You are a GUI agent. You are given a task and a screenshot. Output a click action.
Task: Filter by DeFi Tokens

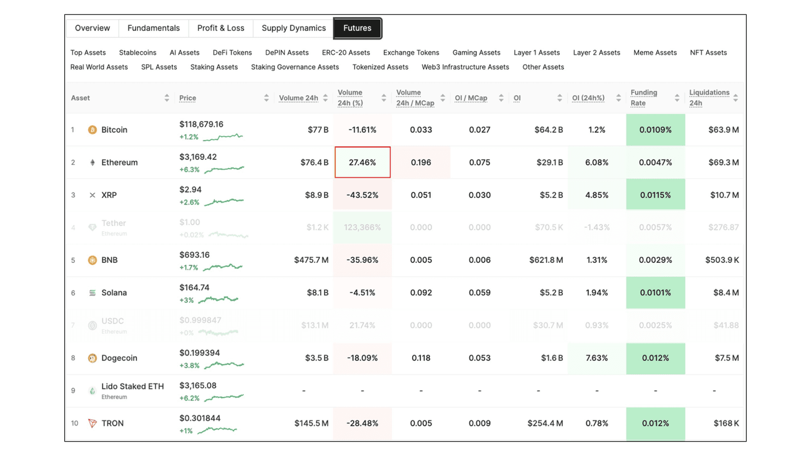coord(232,53)
